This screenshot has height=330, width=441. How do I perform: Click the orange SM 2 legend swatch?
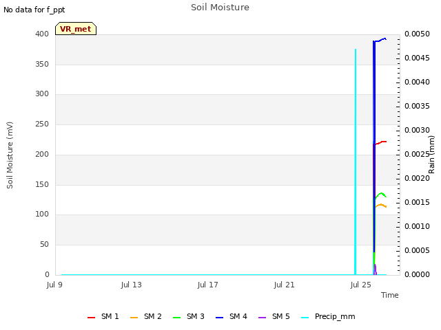point(134,318)
